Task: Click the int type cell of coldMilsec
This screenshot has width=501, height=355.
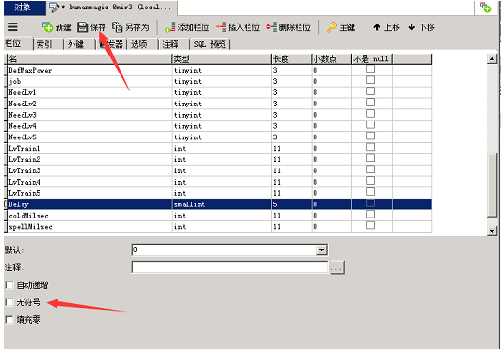Action: click(221, 216)
